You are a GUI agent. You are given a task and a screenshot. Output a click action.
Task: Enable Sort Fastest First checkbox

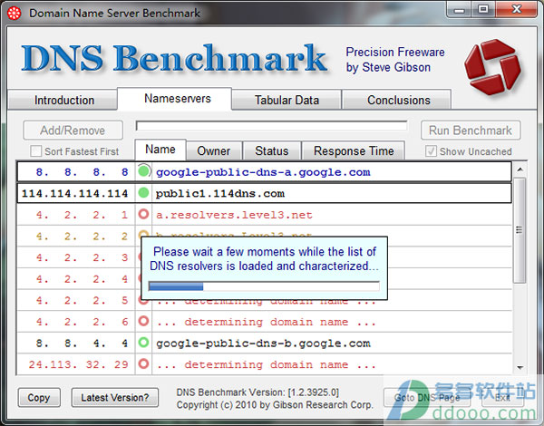pyautogui.click(x=35, y=151)
